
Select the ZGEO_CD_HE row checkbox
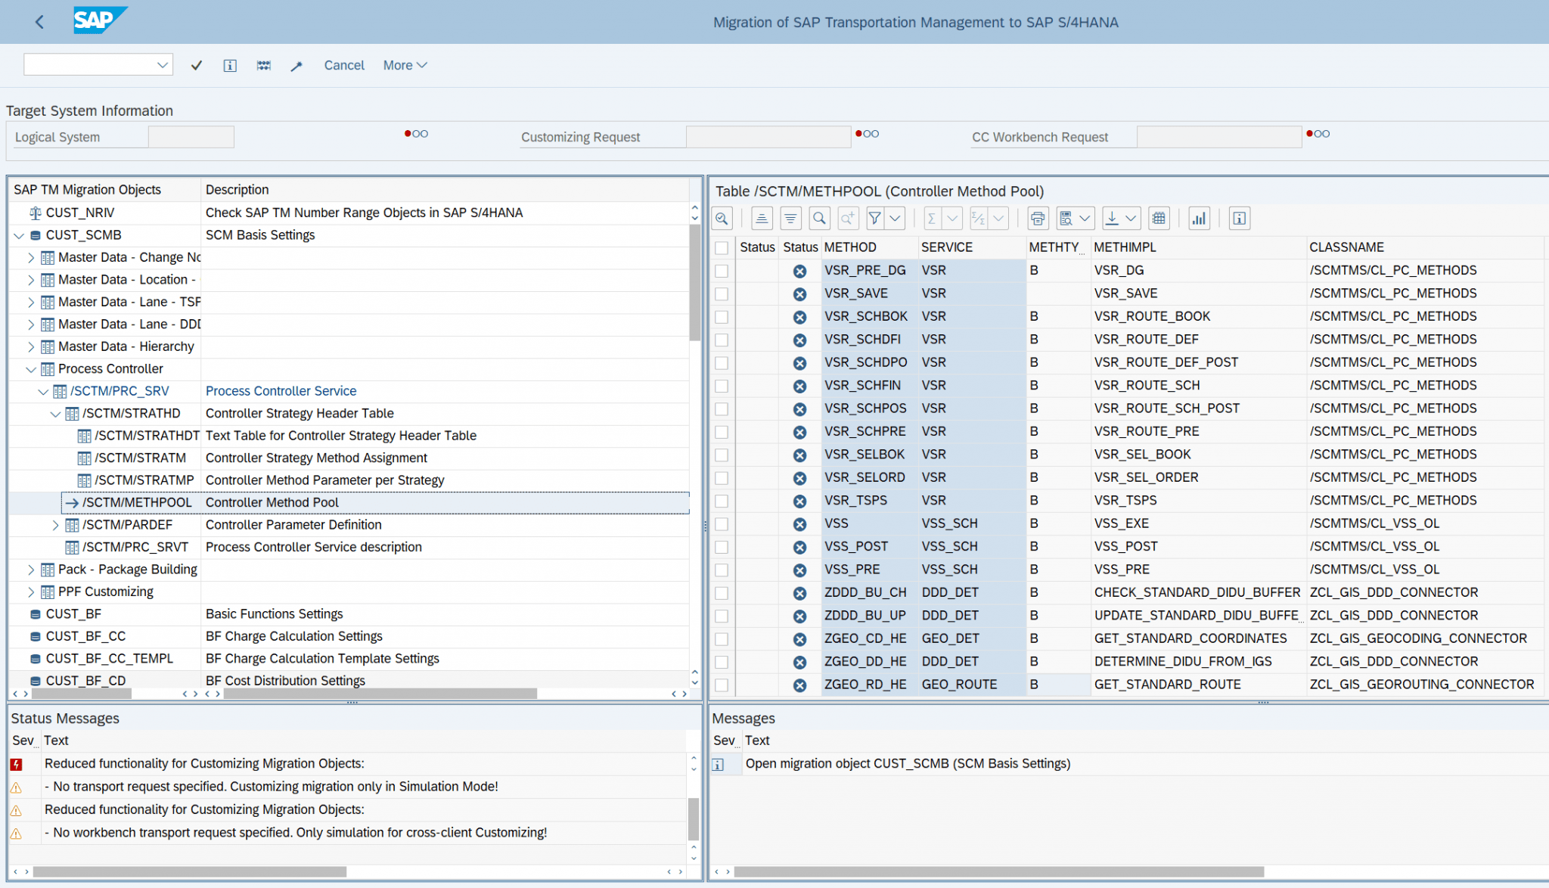click(722, 639)
